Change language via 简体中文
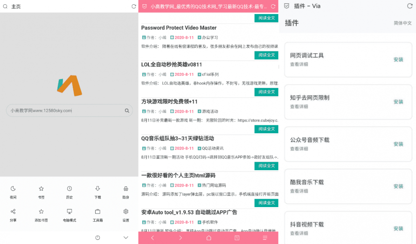Screen dimensions: 416x244 click(402, 23)
